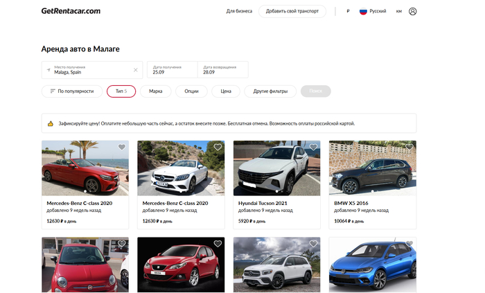Image resolution: width=485 pixels, height=293 pixels.
Task: Clear the Malaga, Spain pickup location
Action: pyautogui.click(x=136, y=70)
